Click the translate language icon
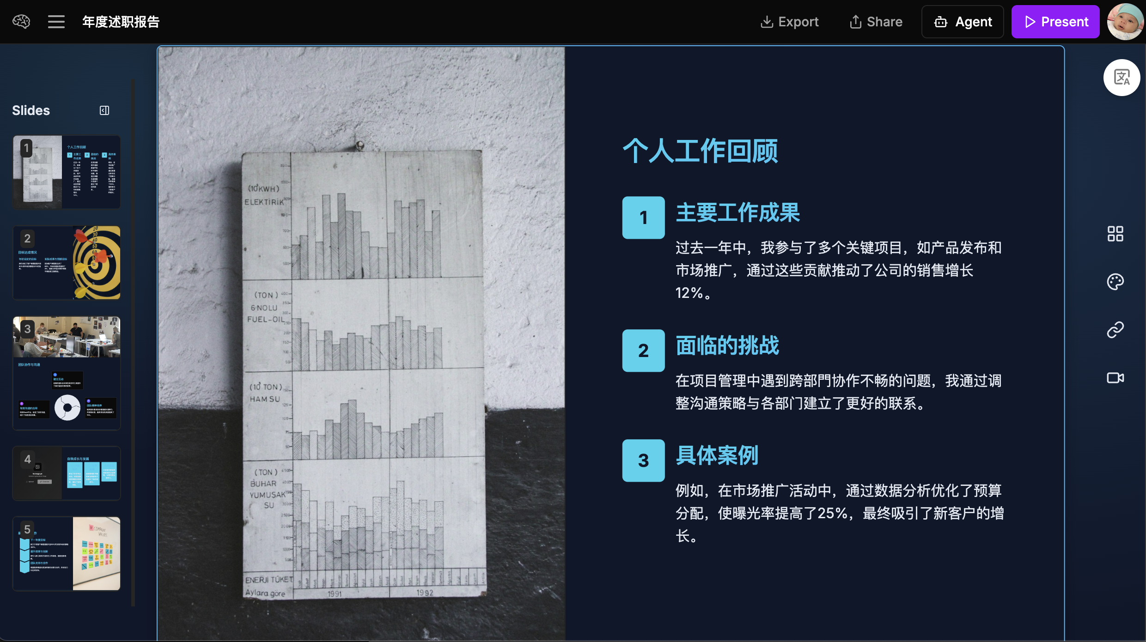Screen dimensions: 1146x642 point(1122,78)
